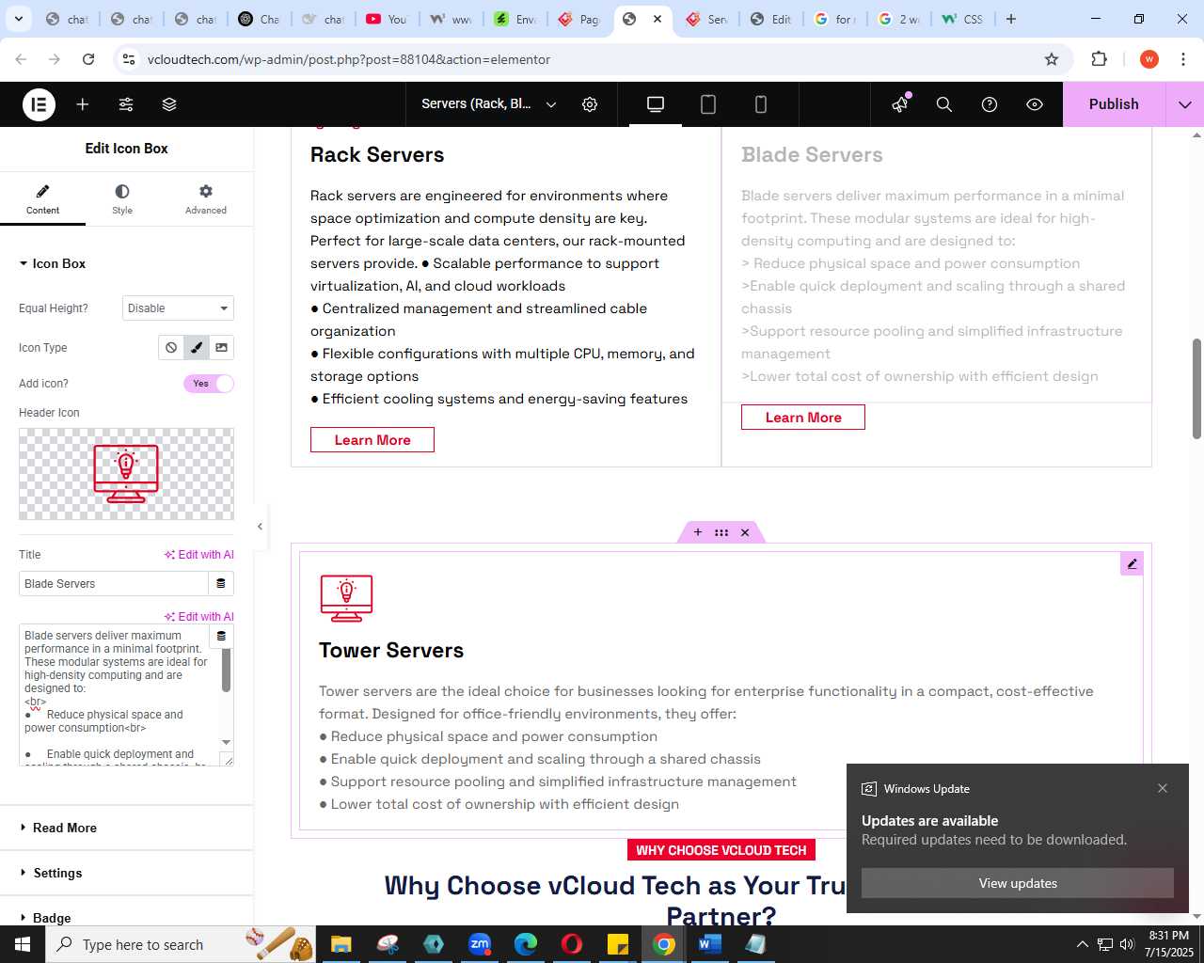Open File Explorer from the taskbar
The width and height of the screenshot is (1204, 963).
pos(341,944)
